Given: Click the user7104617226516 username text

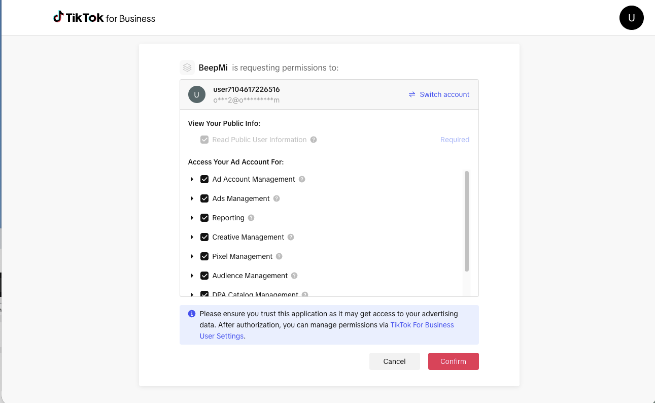Looking at the screenshot, I should (247, 89).
